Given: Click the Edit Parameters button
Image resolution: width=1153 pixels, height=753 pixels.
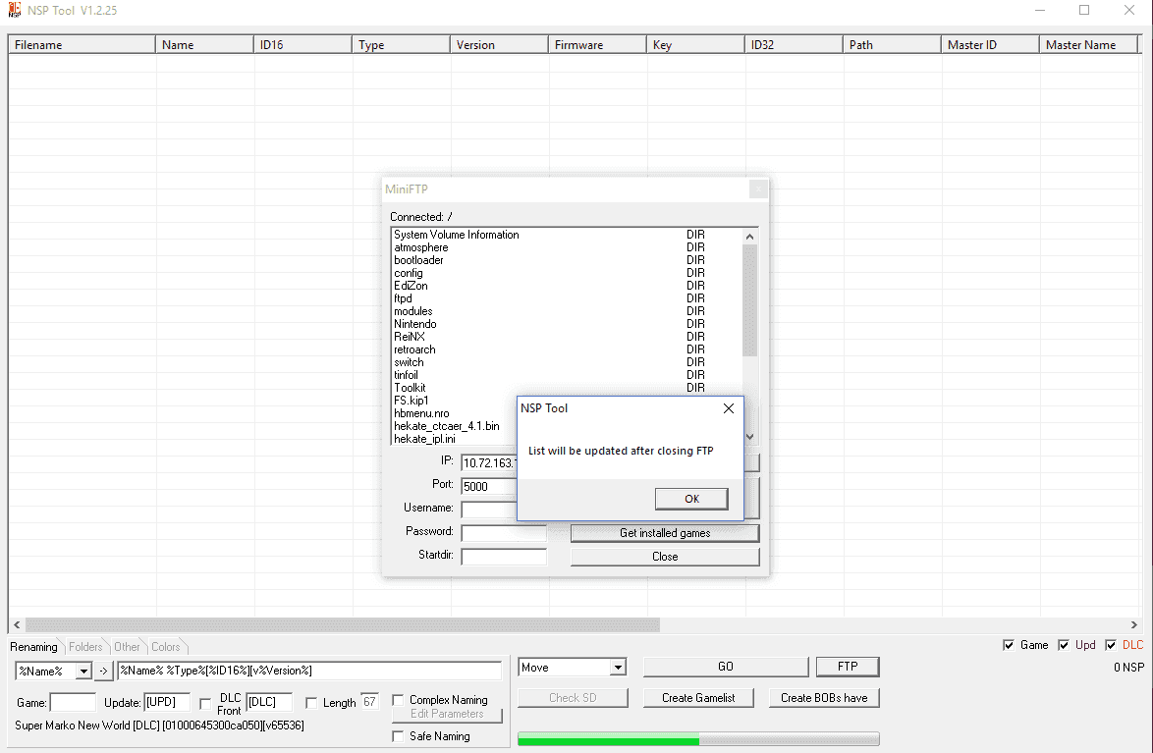Looking at the screenshot, I should click(x=447, y=714).
